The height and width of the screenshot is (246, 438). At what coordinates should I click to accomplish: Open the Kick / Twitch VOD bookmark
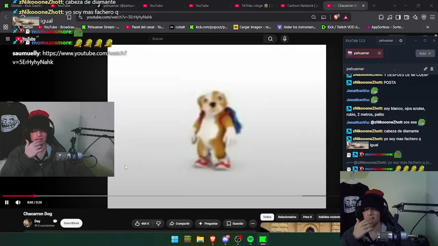(x=341, y=27)
